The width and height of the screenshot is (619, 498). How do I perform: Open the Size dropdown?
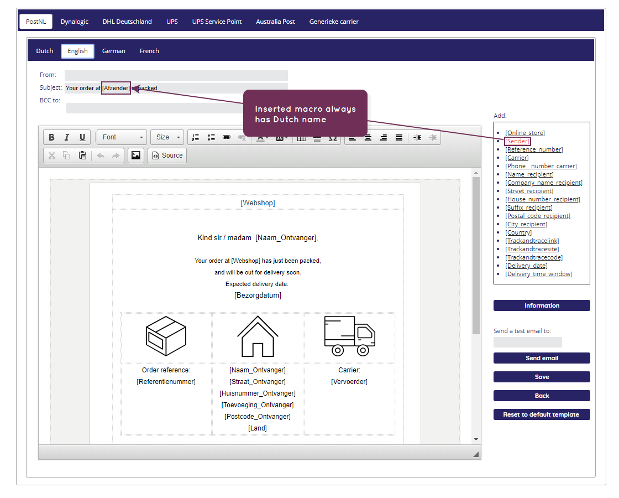coord(167,137)
